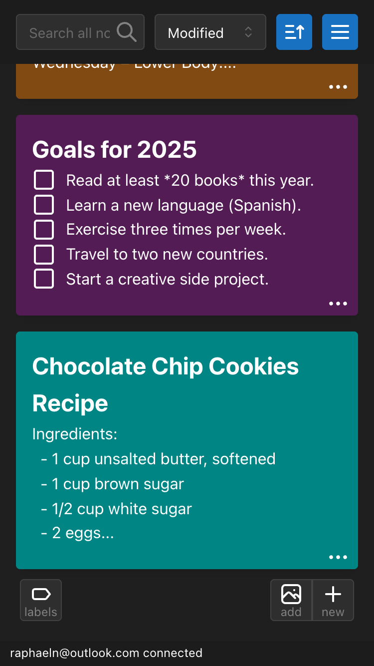Open the Goals for 2025 note title
This screenshot has height=666, width=374.
115,149
